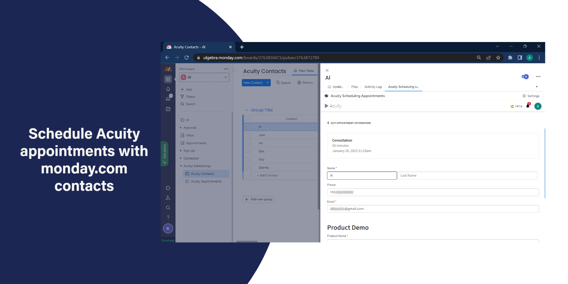Click the help question mark icon
Image resolution: width=568 pixels, height=284 pixels.
click(168, 217)
